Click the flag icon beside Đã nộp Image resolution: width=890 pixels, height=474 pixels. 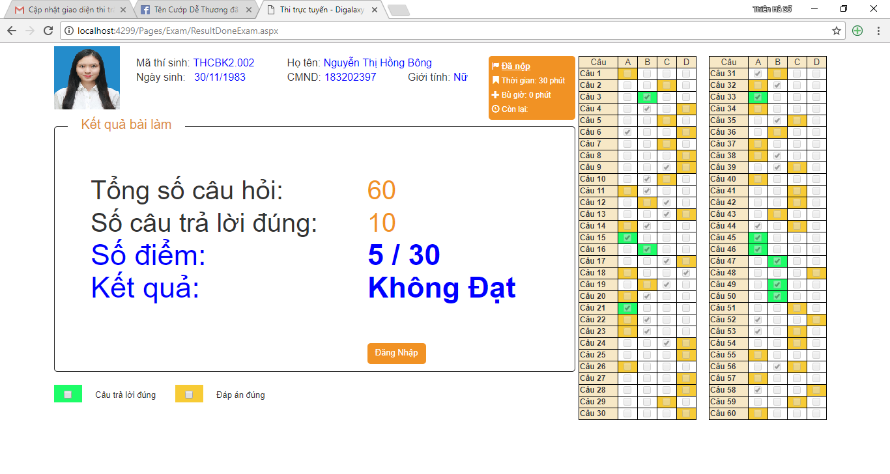tap(496, 66)
